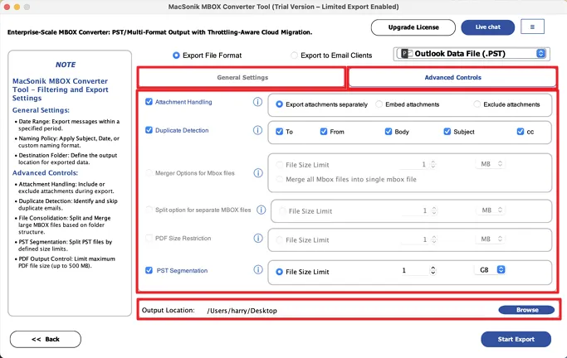Uncheck the Subject duplicate field

point(447,132)
